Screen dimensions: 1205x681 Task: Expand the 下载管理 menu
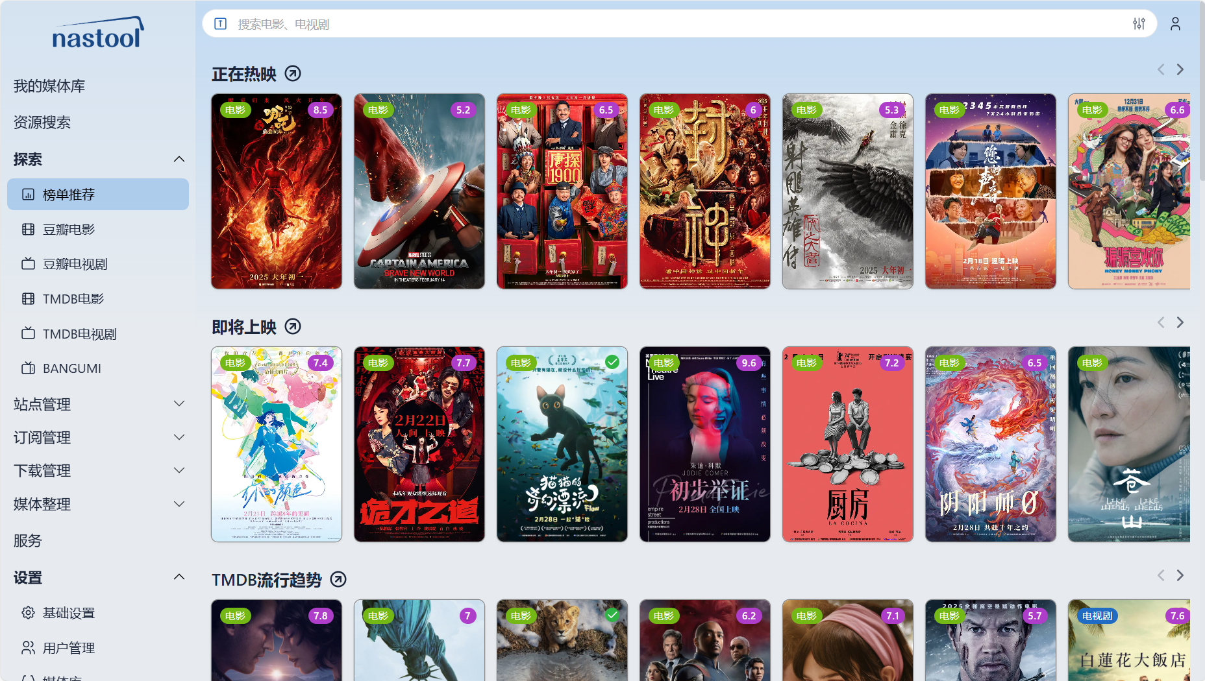[x=179, y=471]
